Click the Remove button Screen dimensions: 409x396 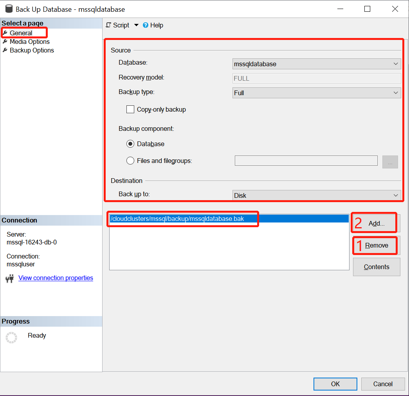pyautogui.click(x=377, y=246)
